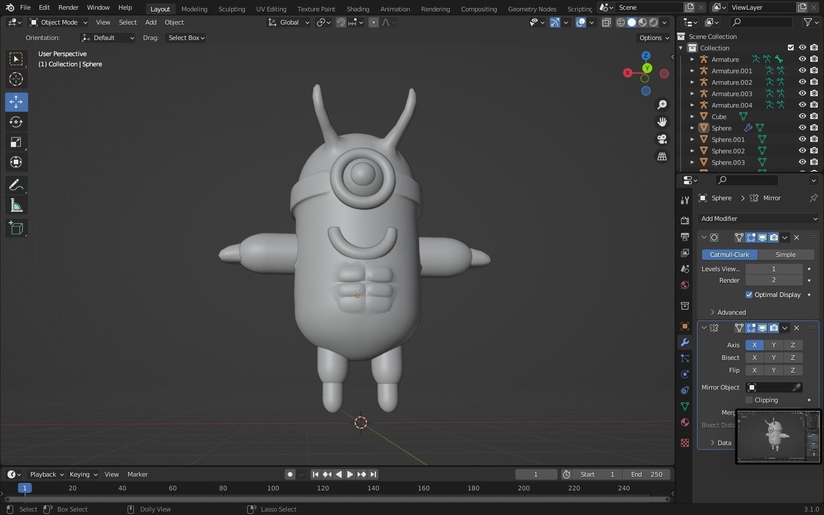
Task: Play the animation forward
Action: click(350, 474)
